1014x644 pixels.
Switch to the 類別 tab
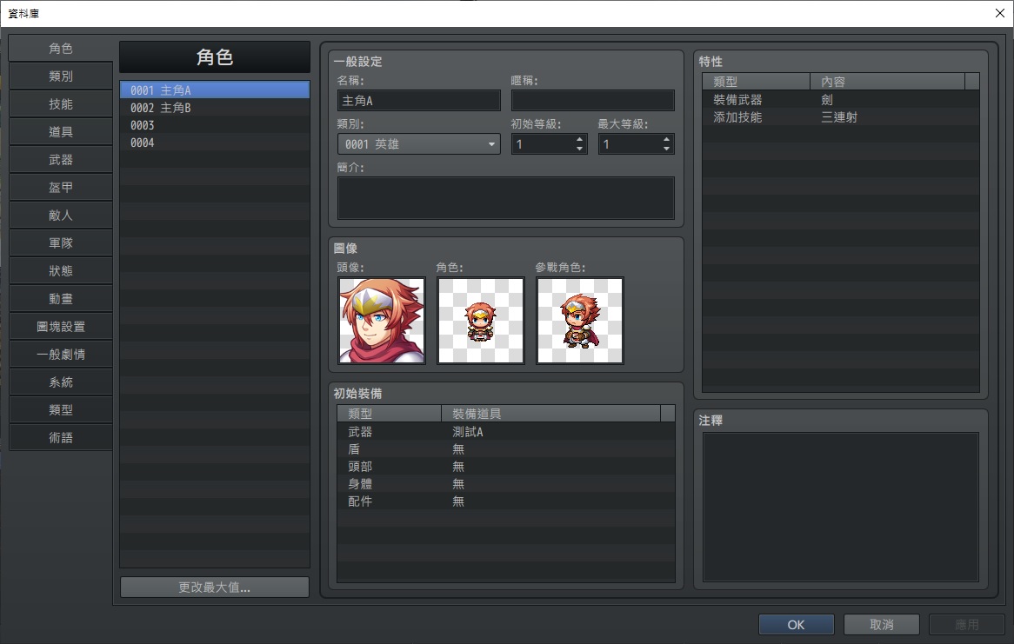(61, 76)
